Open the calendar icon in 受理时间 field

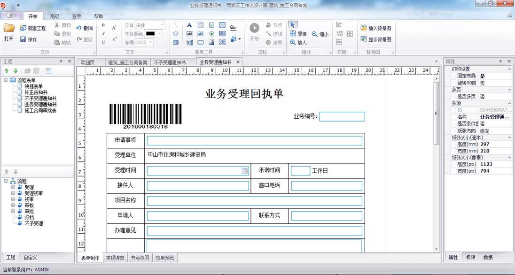pos(245,171)
